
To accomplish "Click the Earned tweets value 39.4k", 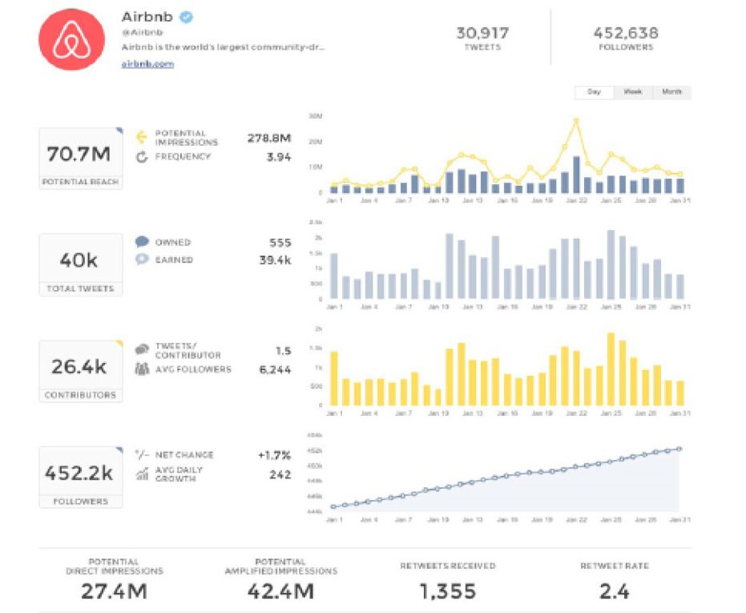I will pos(275,260).
